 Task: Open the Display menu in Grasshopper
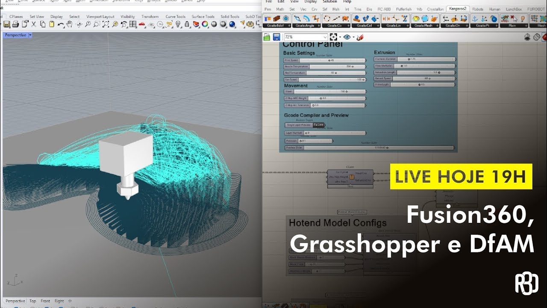point(310,2)
